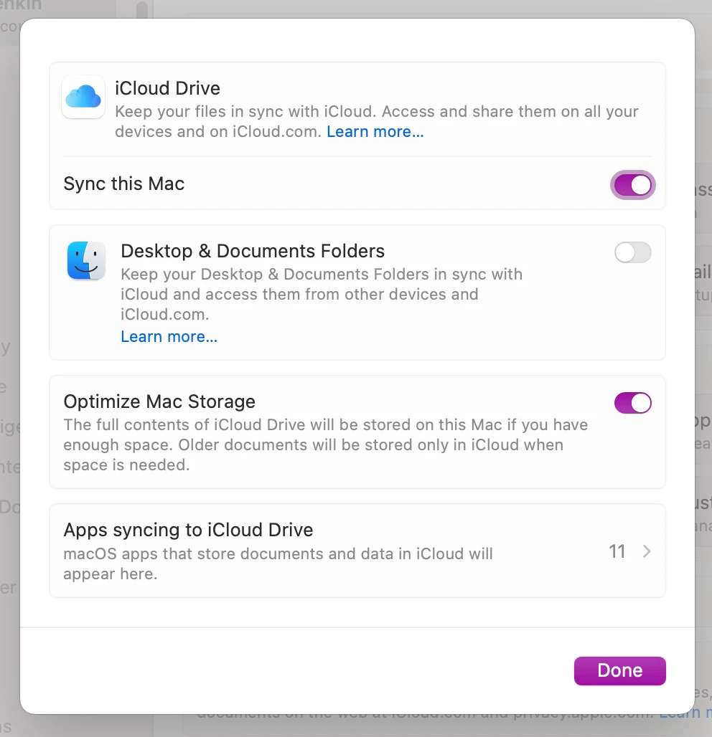Viewport: 712px width, 737px height.
Task: Click Apps syncing to iCloud Drive title
Action: [x=188, y=530]
